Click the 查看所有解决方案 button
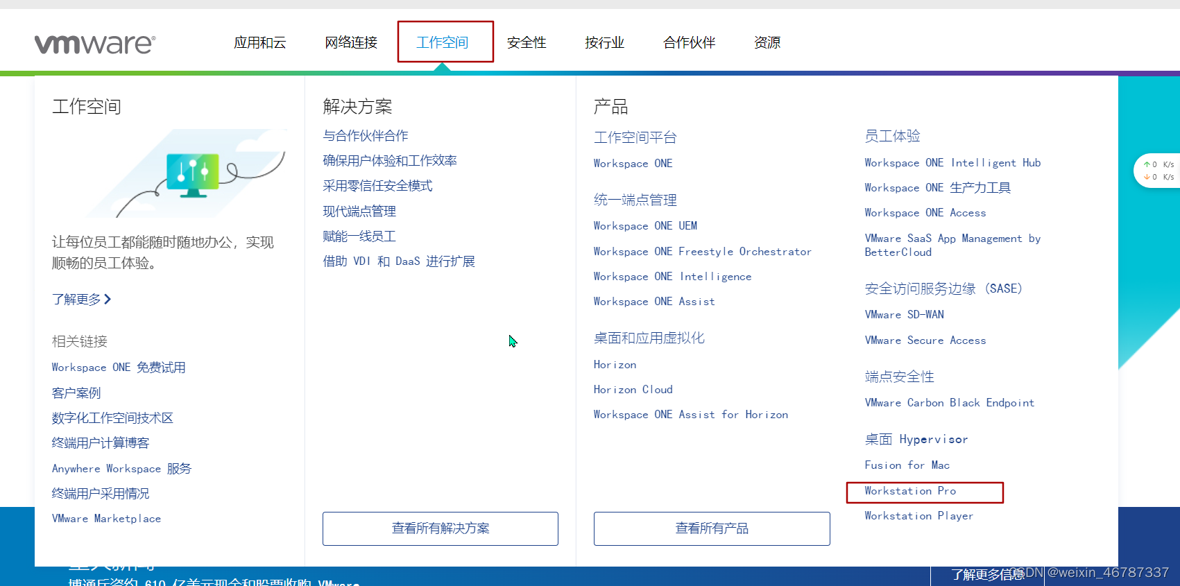 click(x=441, y=528)
